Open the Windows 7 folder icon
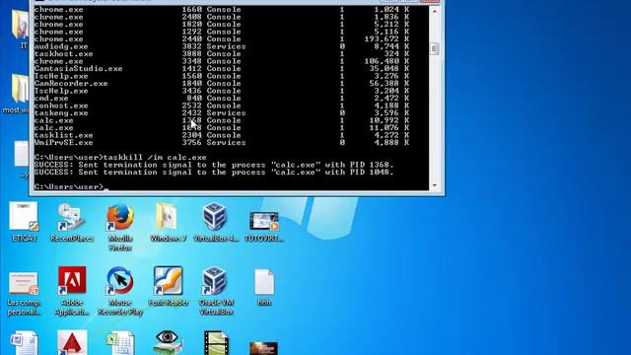 (168, 221)
